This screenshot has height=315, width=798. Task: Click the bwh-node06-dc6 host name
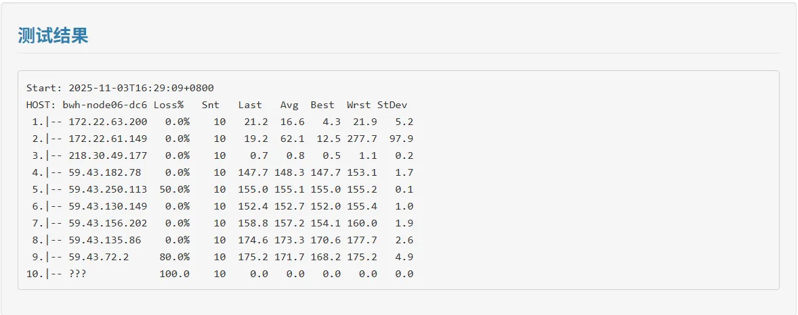(105, 105)
